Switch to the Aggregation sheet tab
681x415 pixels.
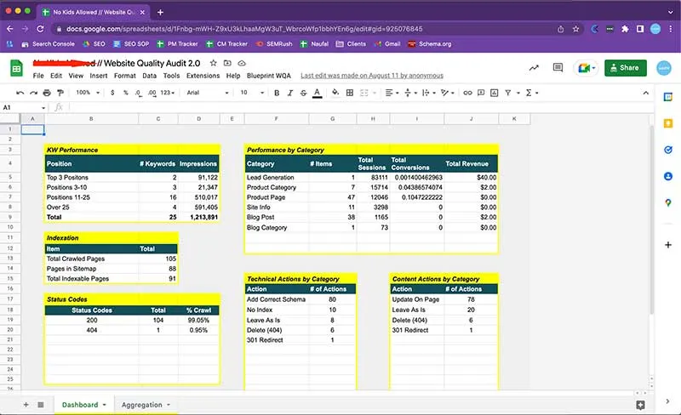(141, 405)
